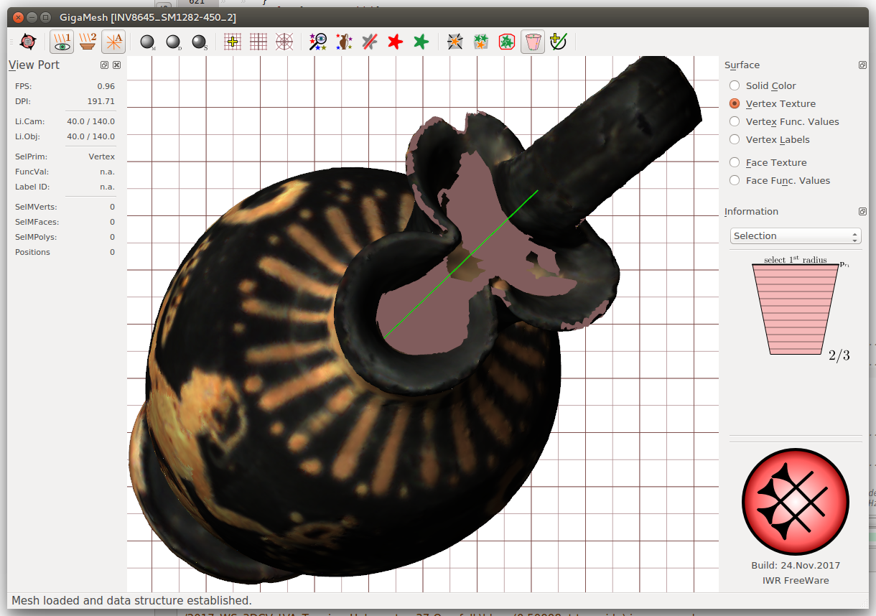Click yellow cross with green check icon

point(558,42)
